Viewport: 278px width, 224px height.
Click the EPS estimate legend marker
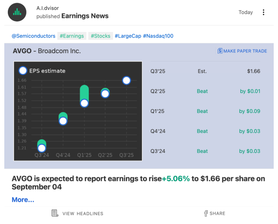23,70
